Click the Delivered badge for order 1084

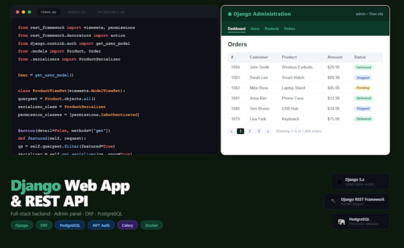pos(364,67)
